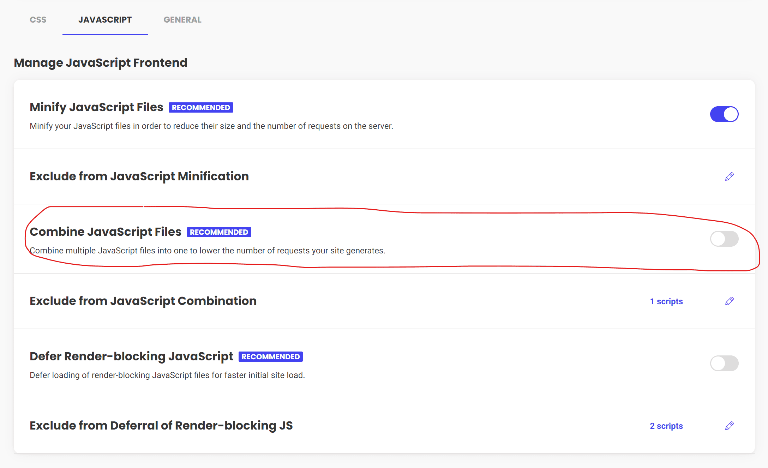Screen dimensions: 768x468
Task: Click the Combine JavaScript Files heading
Action: (106, 232)
